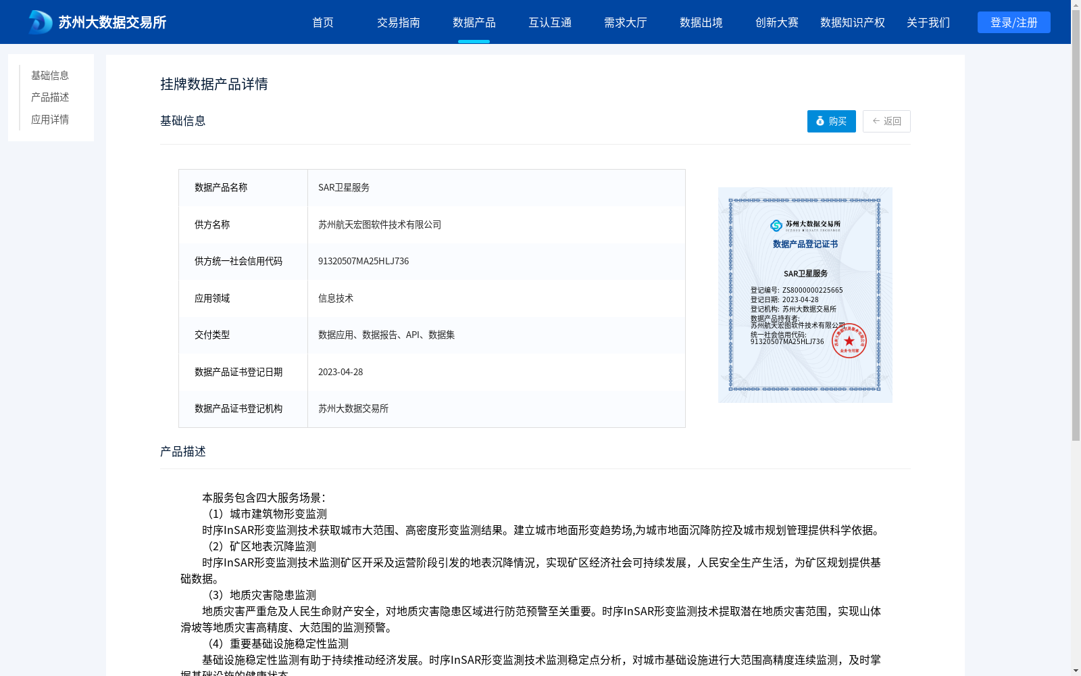The width and height of the screenshot is (1081, 676).
Task: Open the 交易指南 menu item
Action: [x=399, y=22]
